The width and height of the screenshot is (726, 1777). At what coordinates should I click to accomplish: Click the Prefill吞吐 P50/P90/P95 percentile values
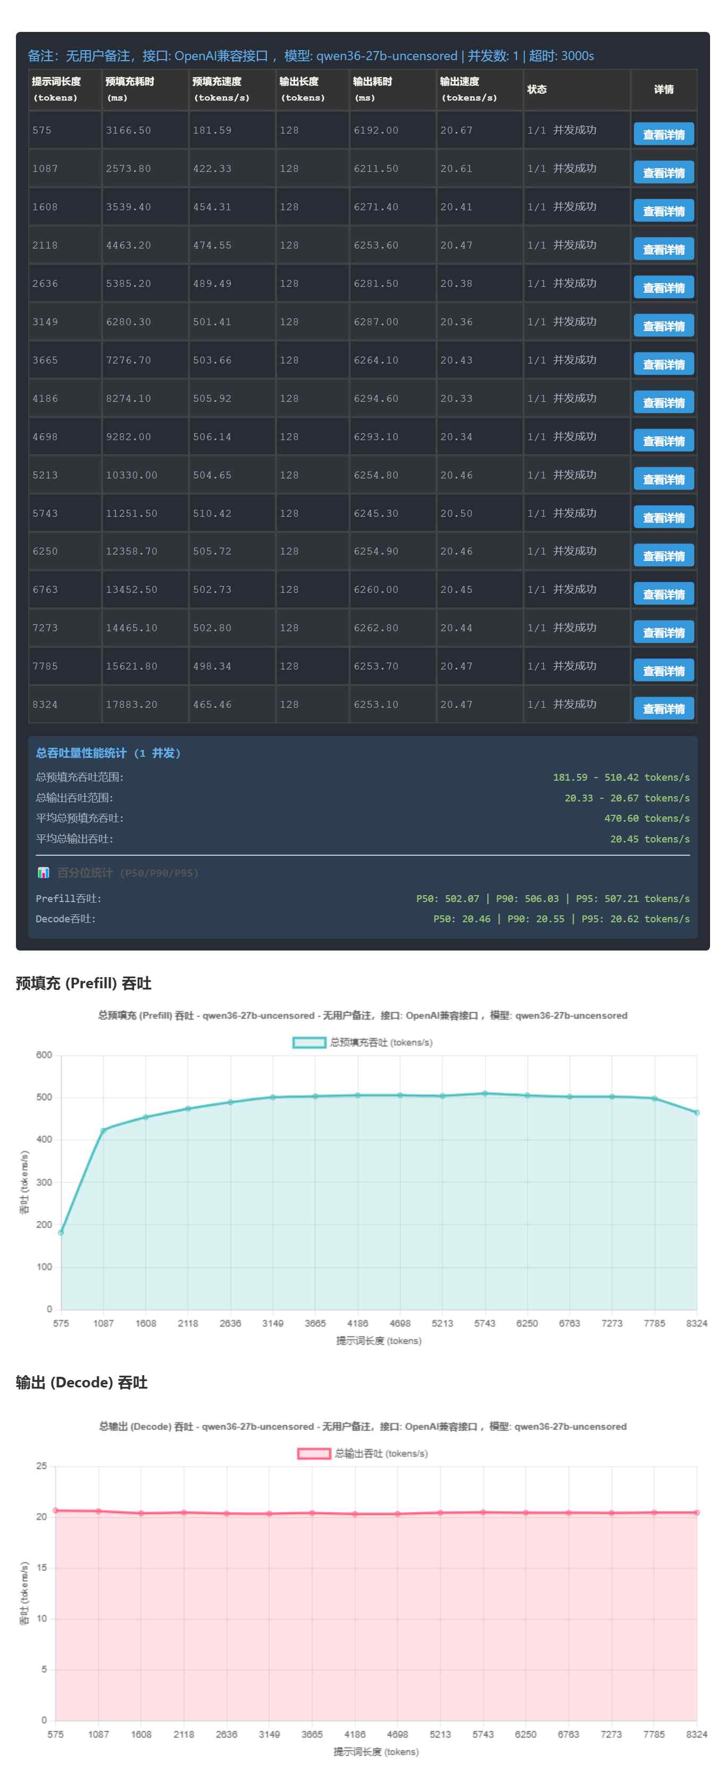(x=553, y=899)
